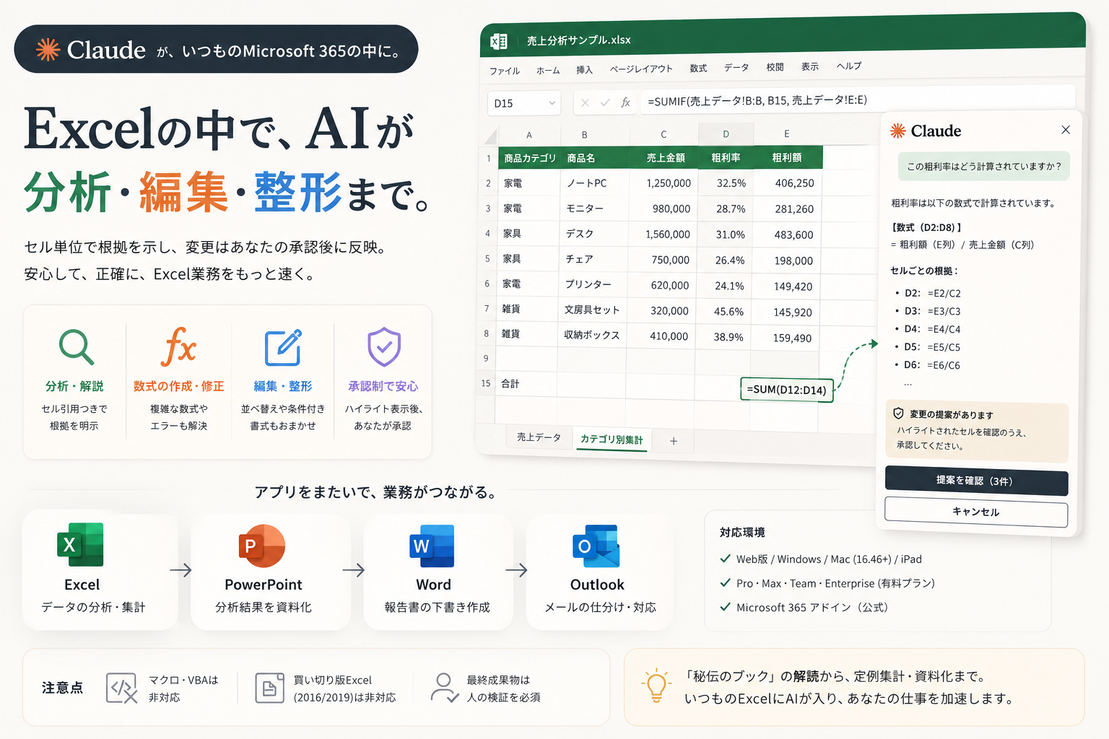Screen dimensions: 1109x739
Task: Open the 校閲 ribbon tab
Action: point(775,66)
